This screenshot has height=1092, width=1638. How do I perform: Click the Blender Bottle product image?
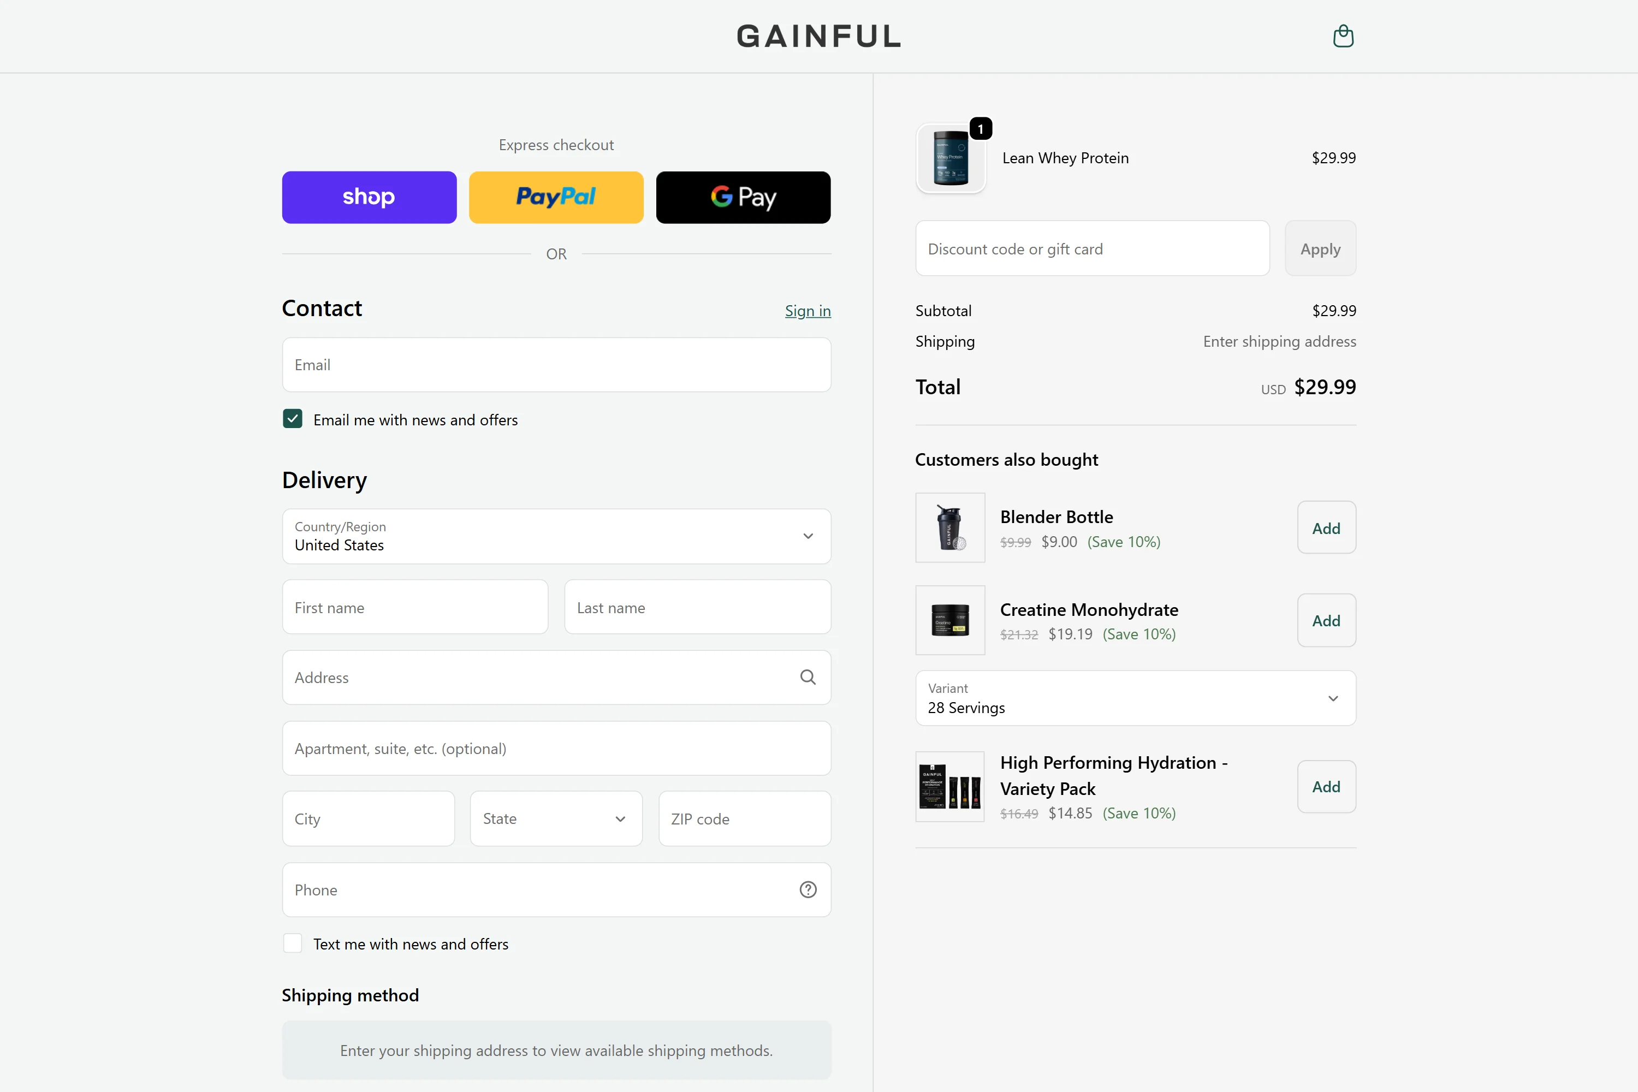click(950, 527)
